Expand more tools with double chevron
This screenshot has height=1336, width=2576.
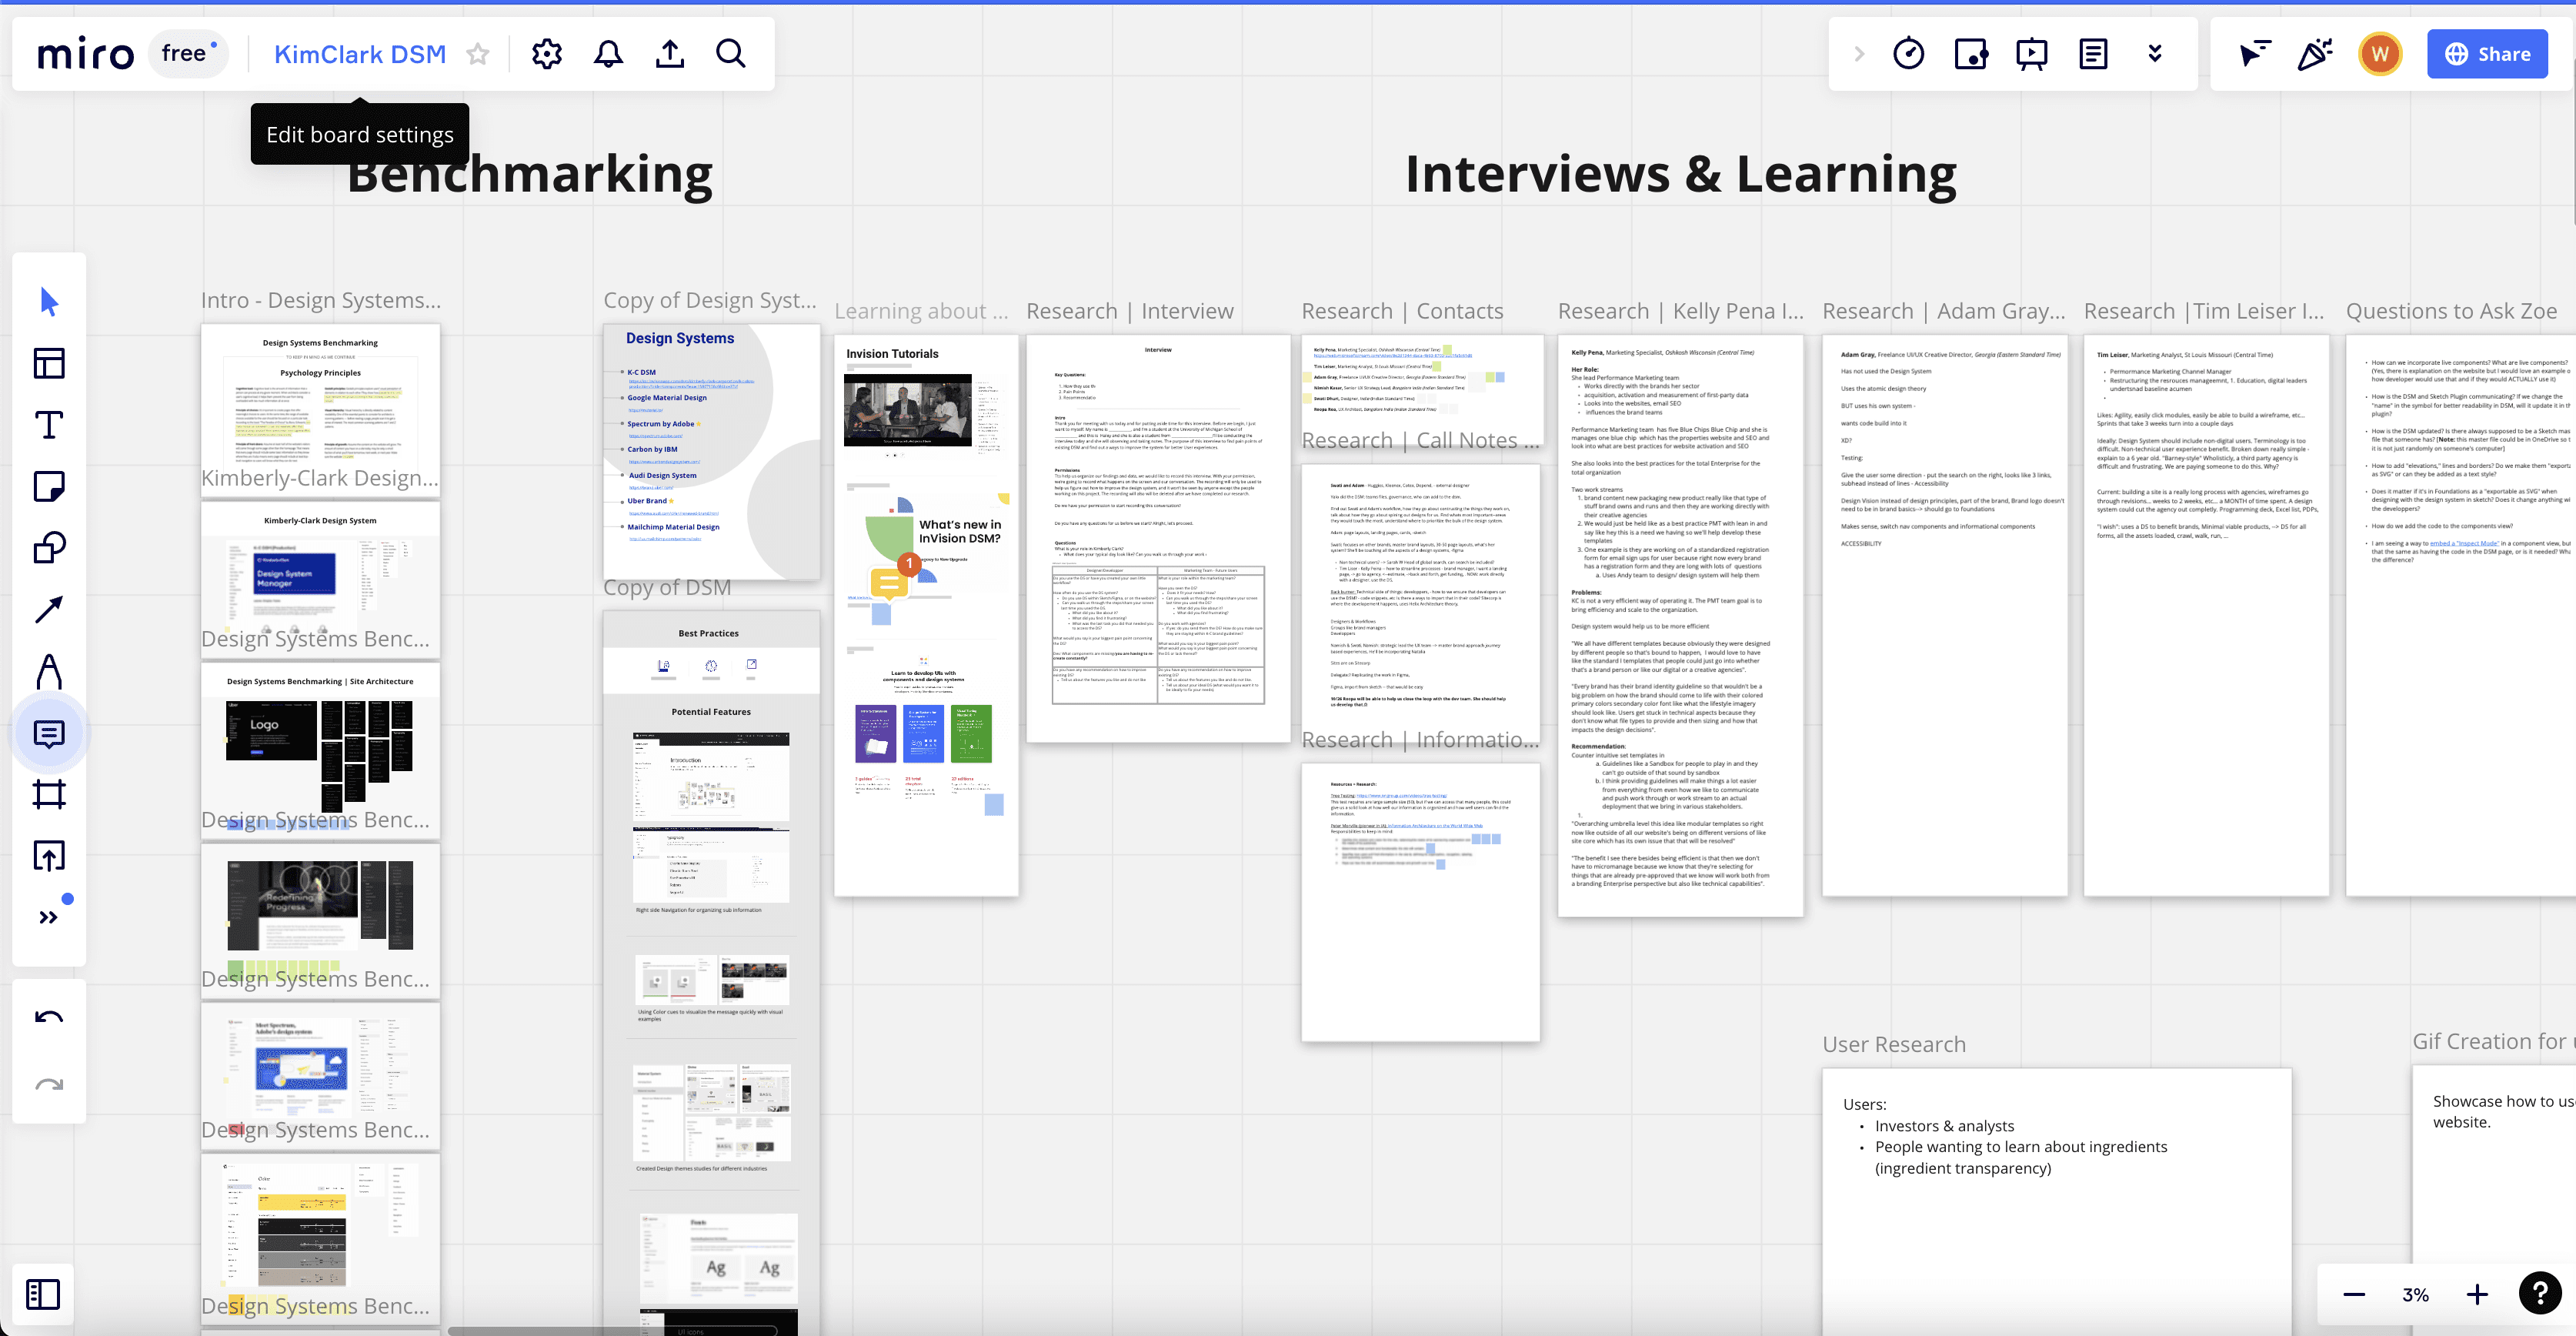pyautogui.click(x=49, y=917)
